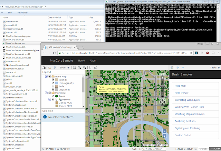Screen dimensions: 221x151
Task: Select the ASP.net MVC Core Sample tab
Action: 60,47
